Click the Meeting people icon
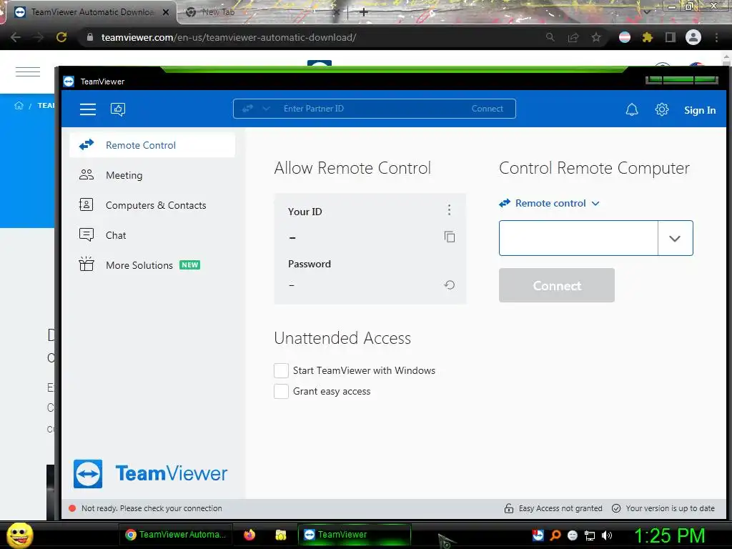Image resolution: width=732 pixels, height=549 pixels. 86,175
